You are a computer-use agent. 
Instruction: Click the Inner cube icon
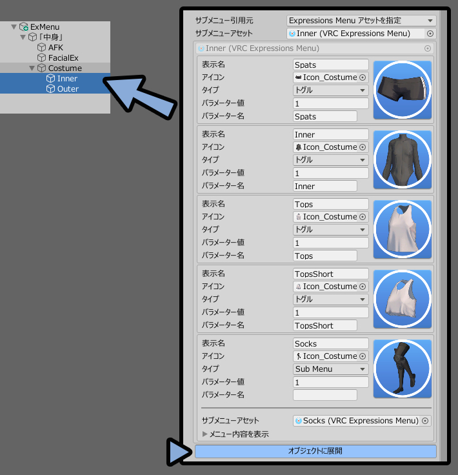coord(50,79)
